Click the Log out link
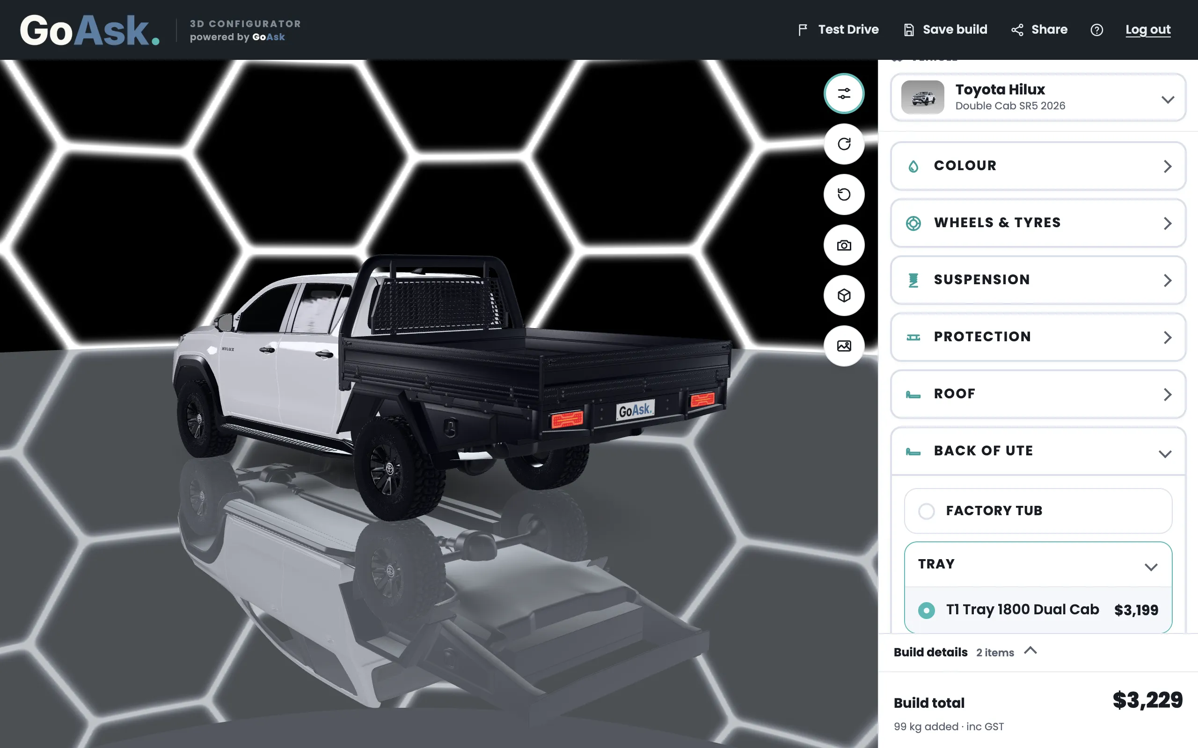This screenshot has height=748, width=1198. [1148, 29]
